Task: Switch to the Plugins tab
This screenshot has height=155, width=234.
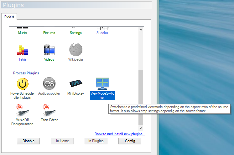Action: 9,16
